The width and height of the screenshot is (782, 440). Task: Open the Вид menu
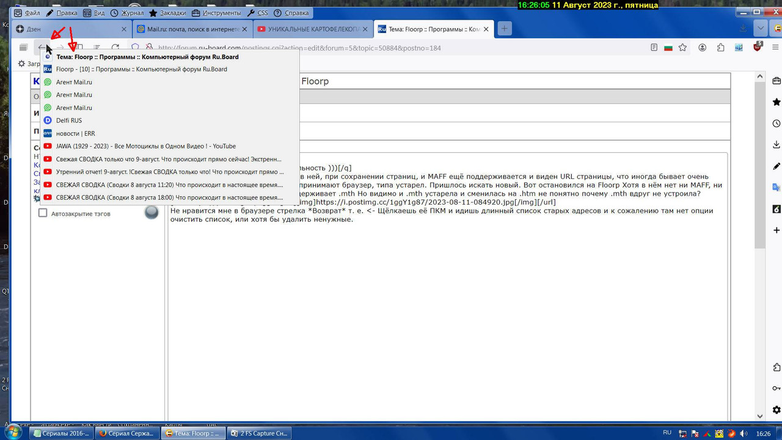tap(94, 13)
